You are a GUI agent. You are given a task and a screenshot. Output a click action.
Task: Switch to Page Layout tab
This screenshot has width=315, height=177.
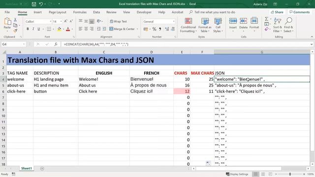pyautogui.click(x=58, y=12)
